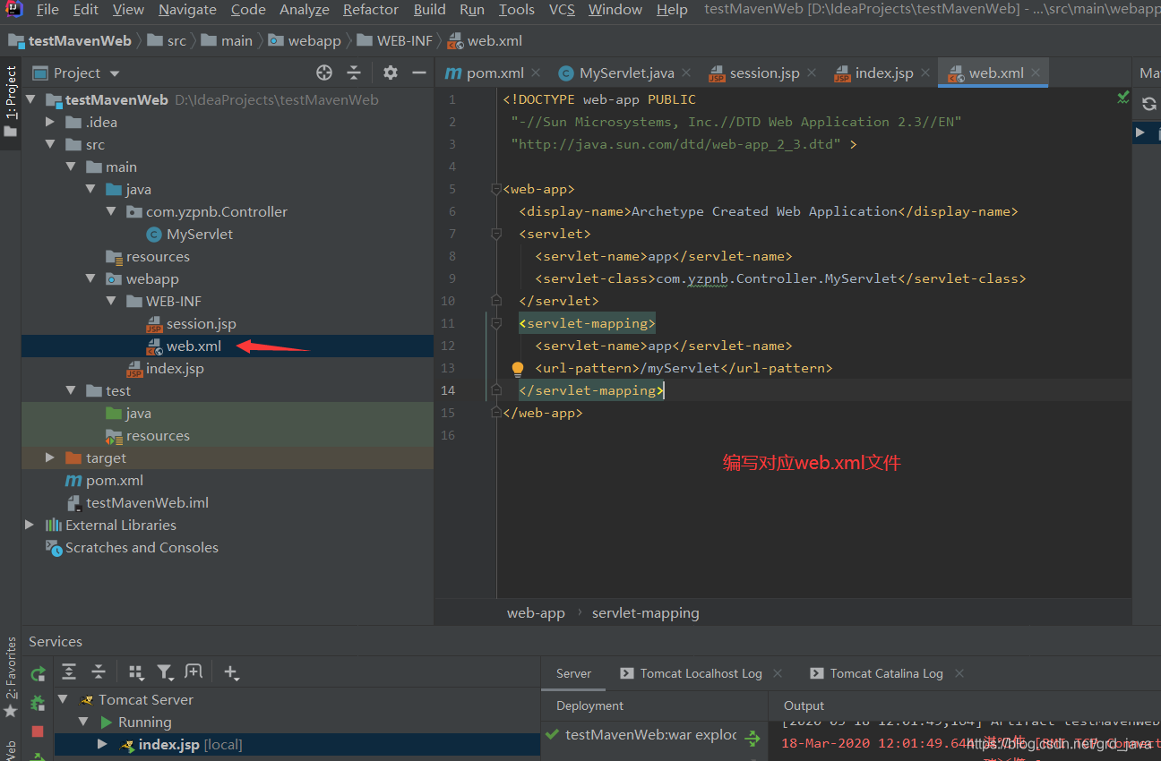
Task: Stop the running Tomcat server (red square)
Action: 38,731
